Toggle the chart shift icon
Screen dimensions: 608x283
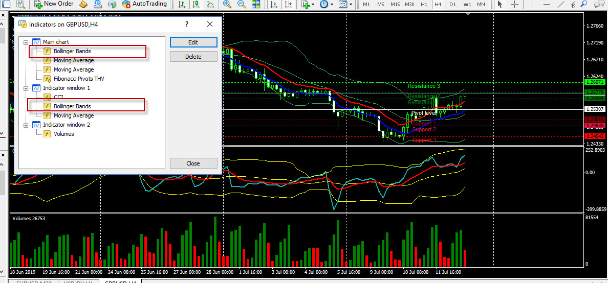coord(288,4)
